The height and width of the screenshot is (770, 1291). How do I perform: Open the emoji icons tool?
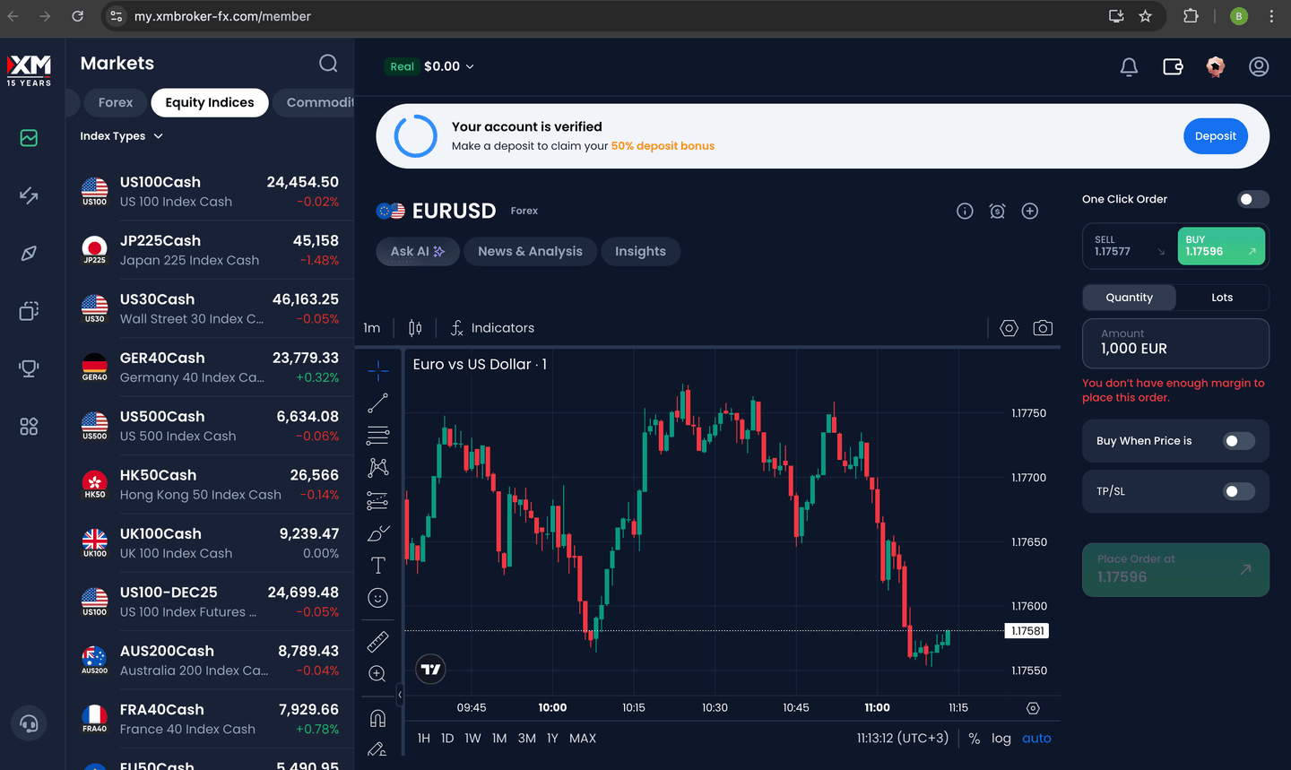pyautogui.click(x=378, y=598)
